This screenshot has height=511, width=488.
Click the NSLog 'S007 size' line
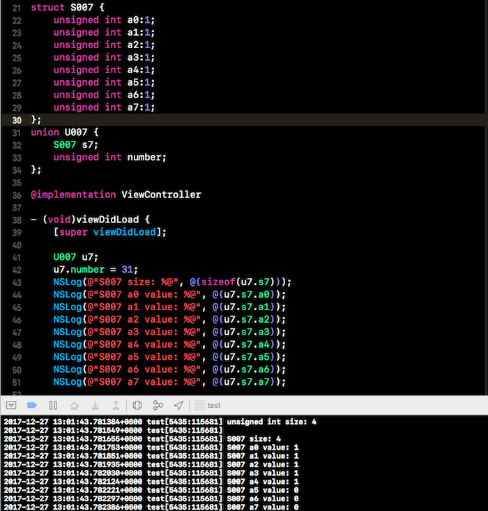point(172,282)
